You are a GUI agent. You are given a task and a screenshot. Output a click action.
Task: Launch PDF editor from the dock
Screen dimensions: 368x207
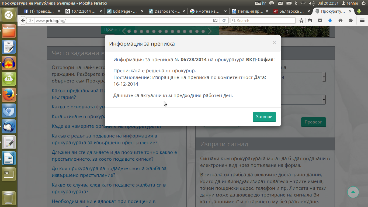[x=9, y=47]
